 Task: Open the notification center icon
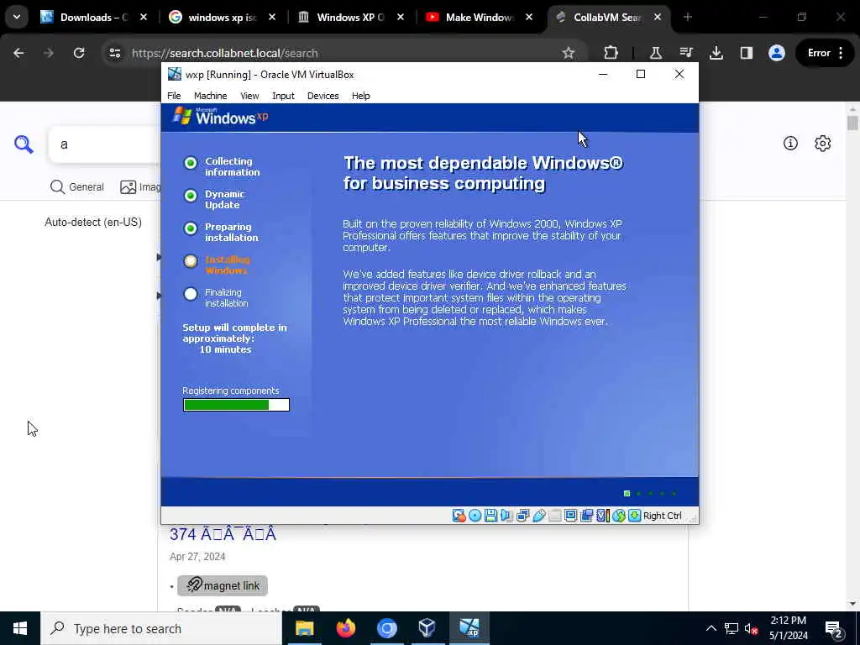(x=834, y=628)
